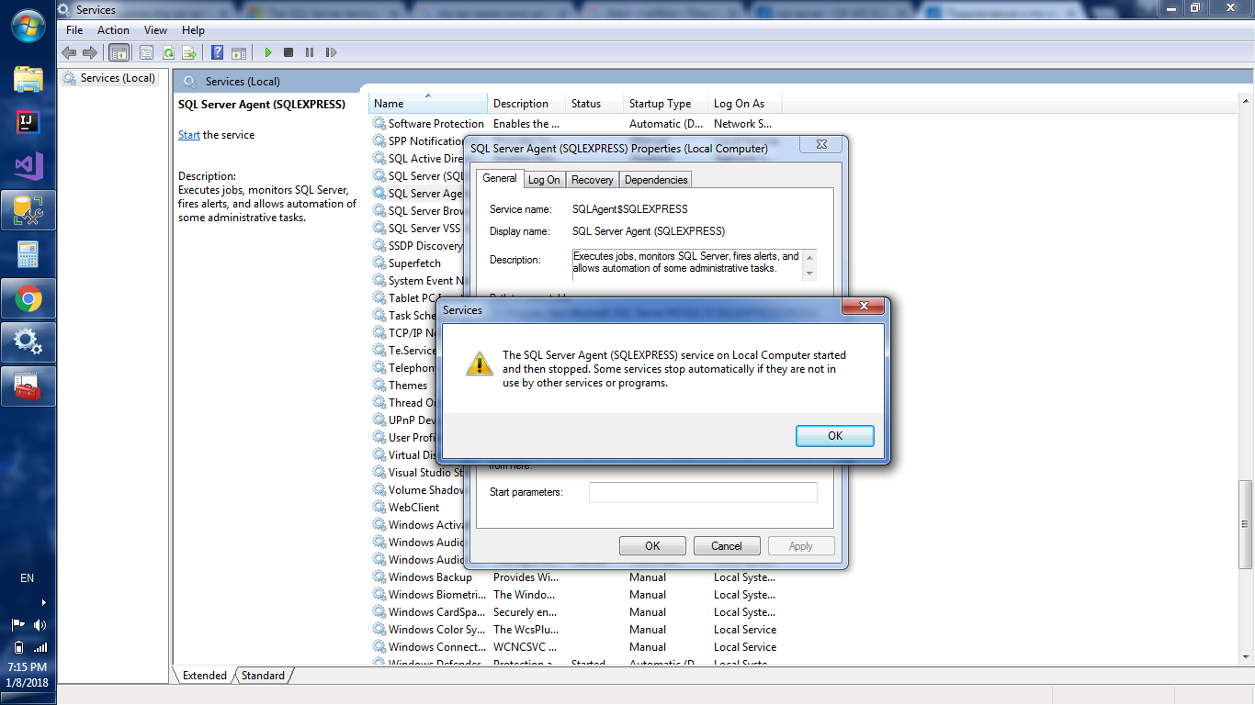The height and width of the screenshot is (705, 1255).
Task: Click OK in the Services warning message
Action: 835,436
